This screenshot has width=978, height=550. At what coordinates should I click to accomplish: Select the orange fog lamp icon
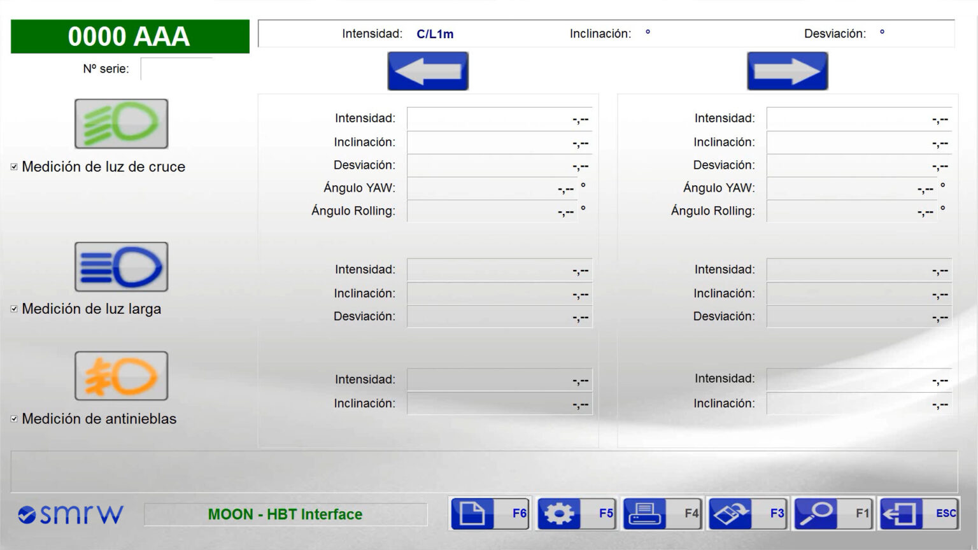pos(121,376)
